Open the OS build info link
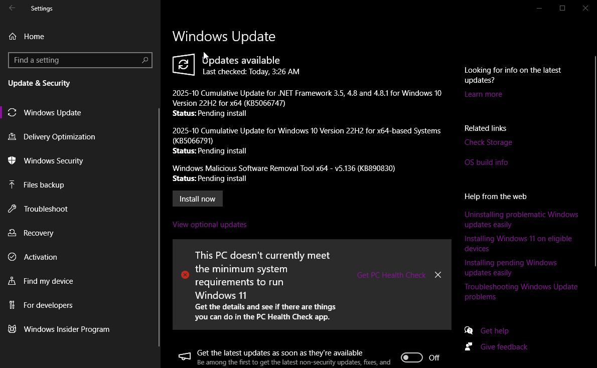The width and height of the screenshot is (597, 368). pyautogui.click(x=486, y=162)
